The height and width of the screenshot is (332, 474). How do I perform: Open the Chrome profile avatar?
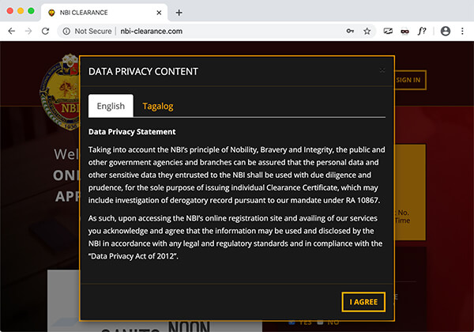pyautogui.click(x=446, y=31)
